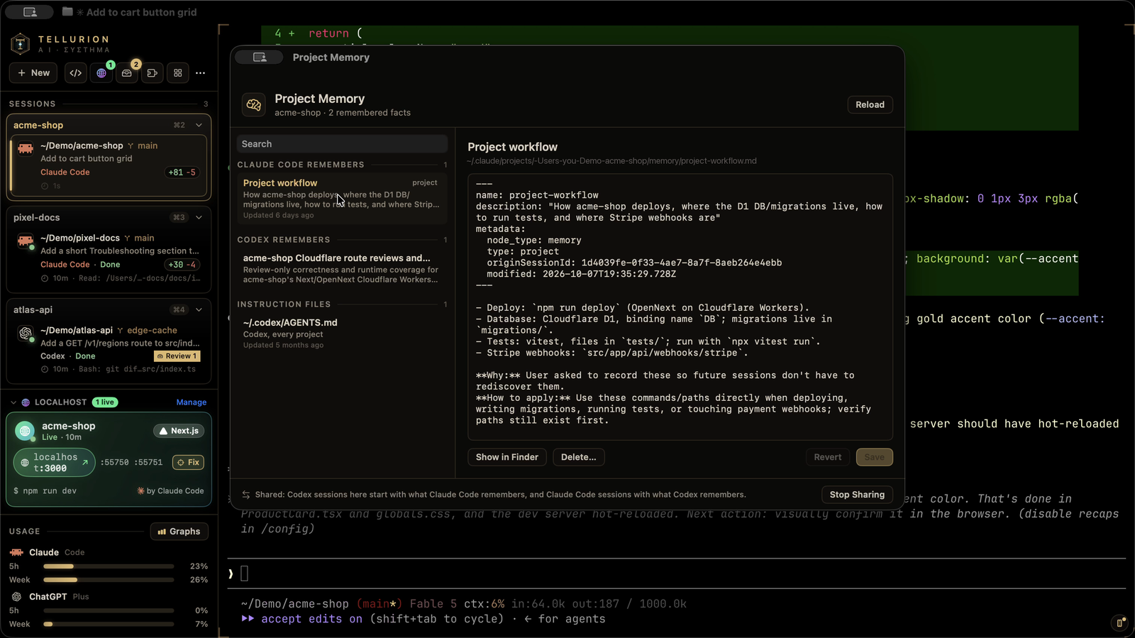The height and width of the screenshot is (638, 1135).
Task: Click the Next.js badge in Localhost card
Action: tap(179, 431)
